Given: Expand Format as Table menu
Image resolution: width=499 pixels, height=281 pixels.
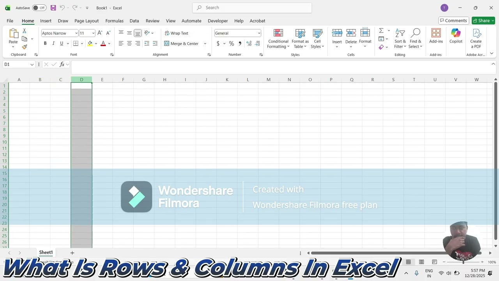Looking at the screenshot, I should (x=300, y=38).
